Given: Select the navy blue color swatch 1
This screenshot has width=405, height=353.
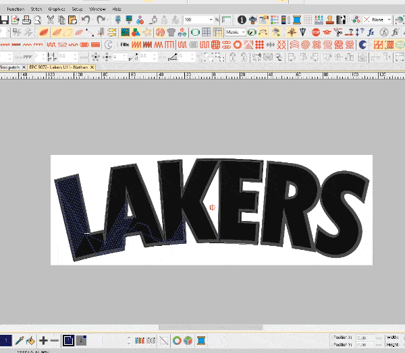Looking at the screenshot, I should pos(5,341).
